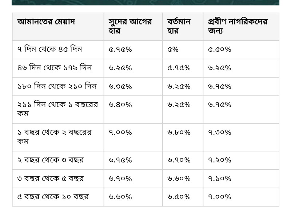Viewport: 291px width, 208px height.
Task: Select the ৪৬ দিন থেকে ১৭৯ দিন cell
Action: point(58,68)
